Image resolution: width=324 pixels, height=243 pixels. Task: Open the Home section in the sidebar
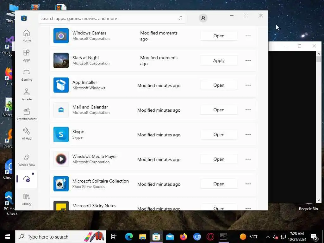(27, 36)
